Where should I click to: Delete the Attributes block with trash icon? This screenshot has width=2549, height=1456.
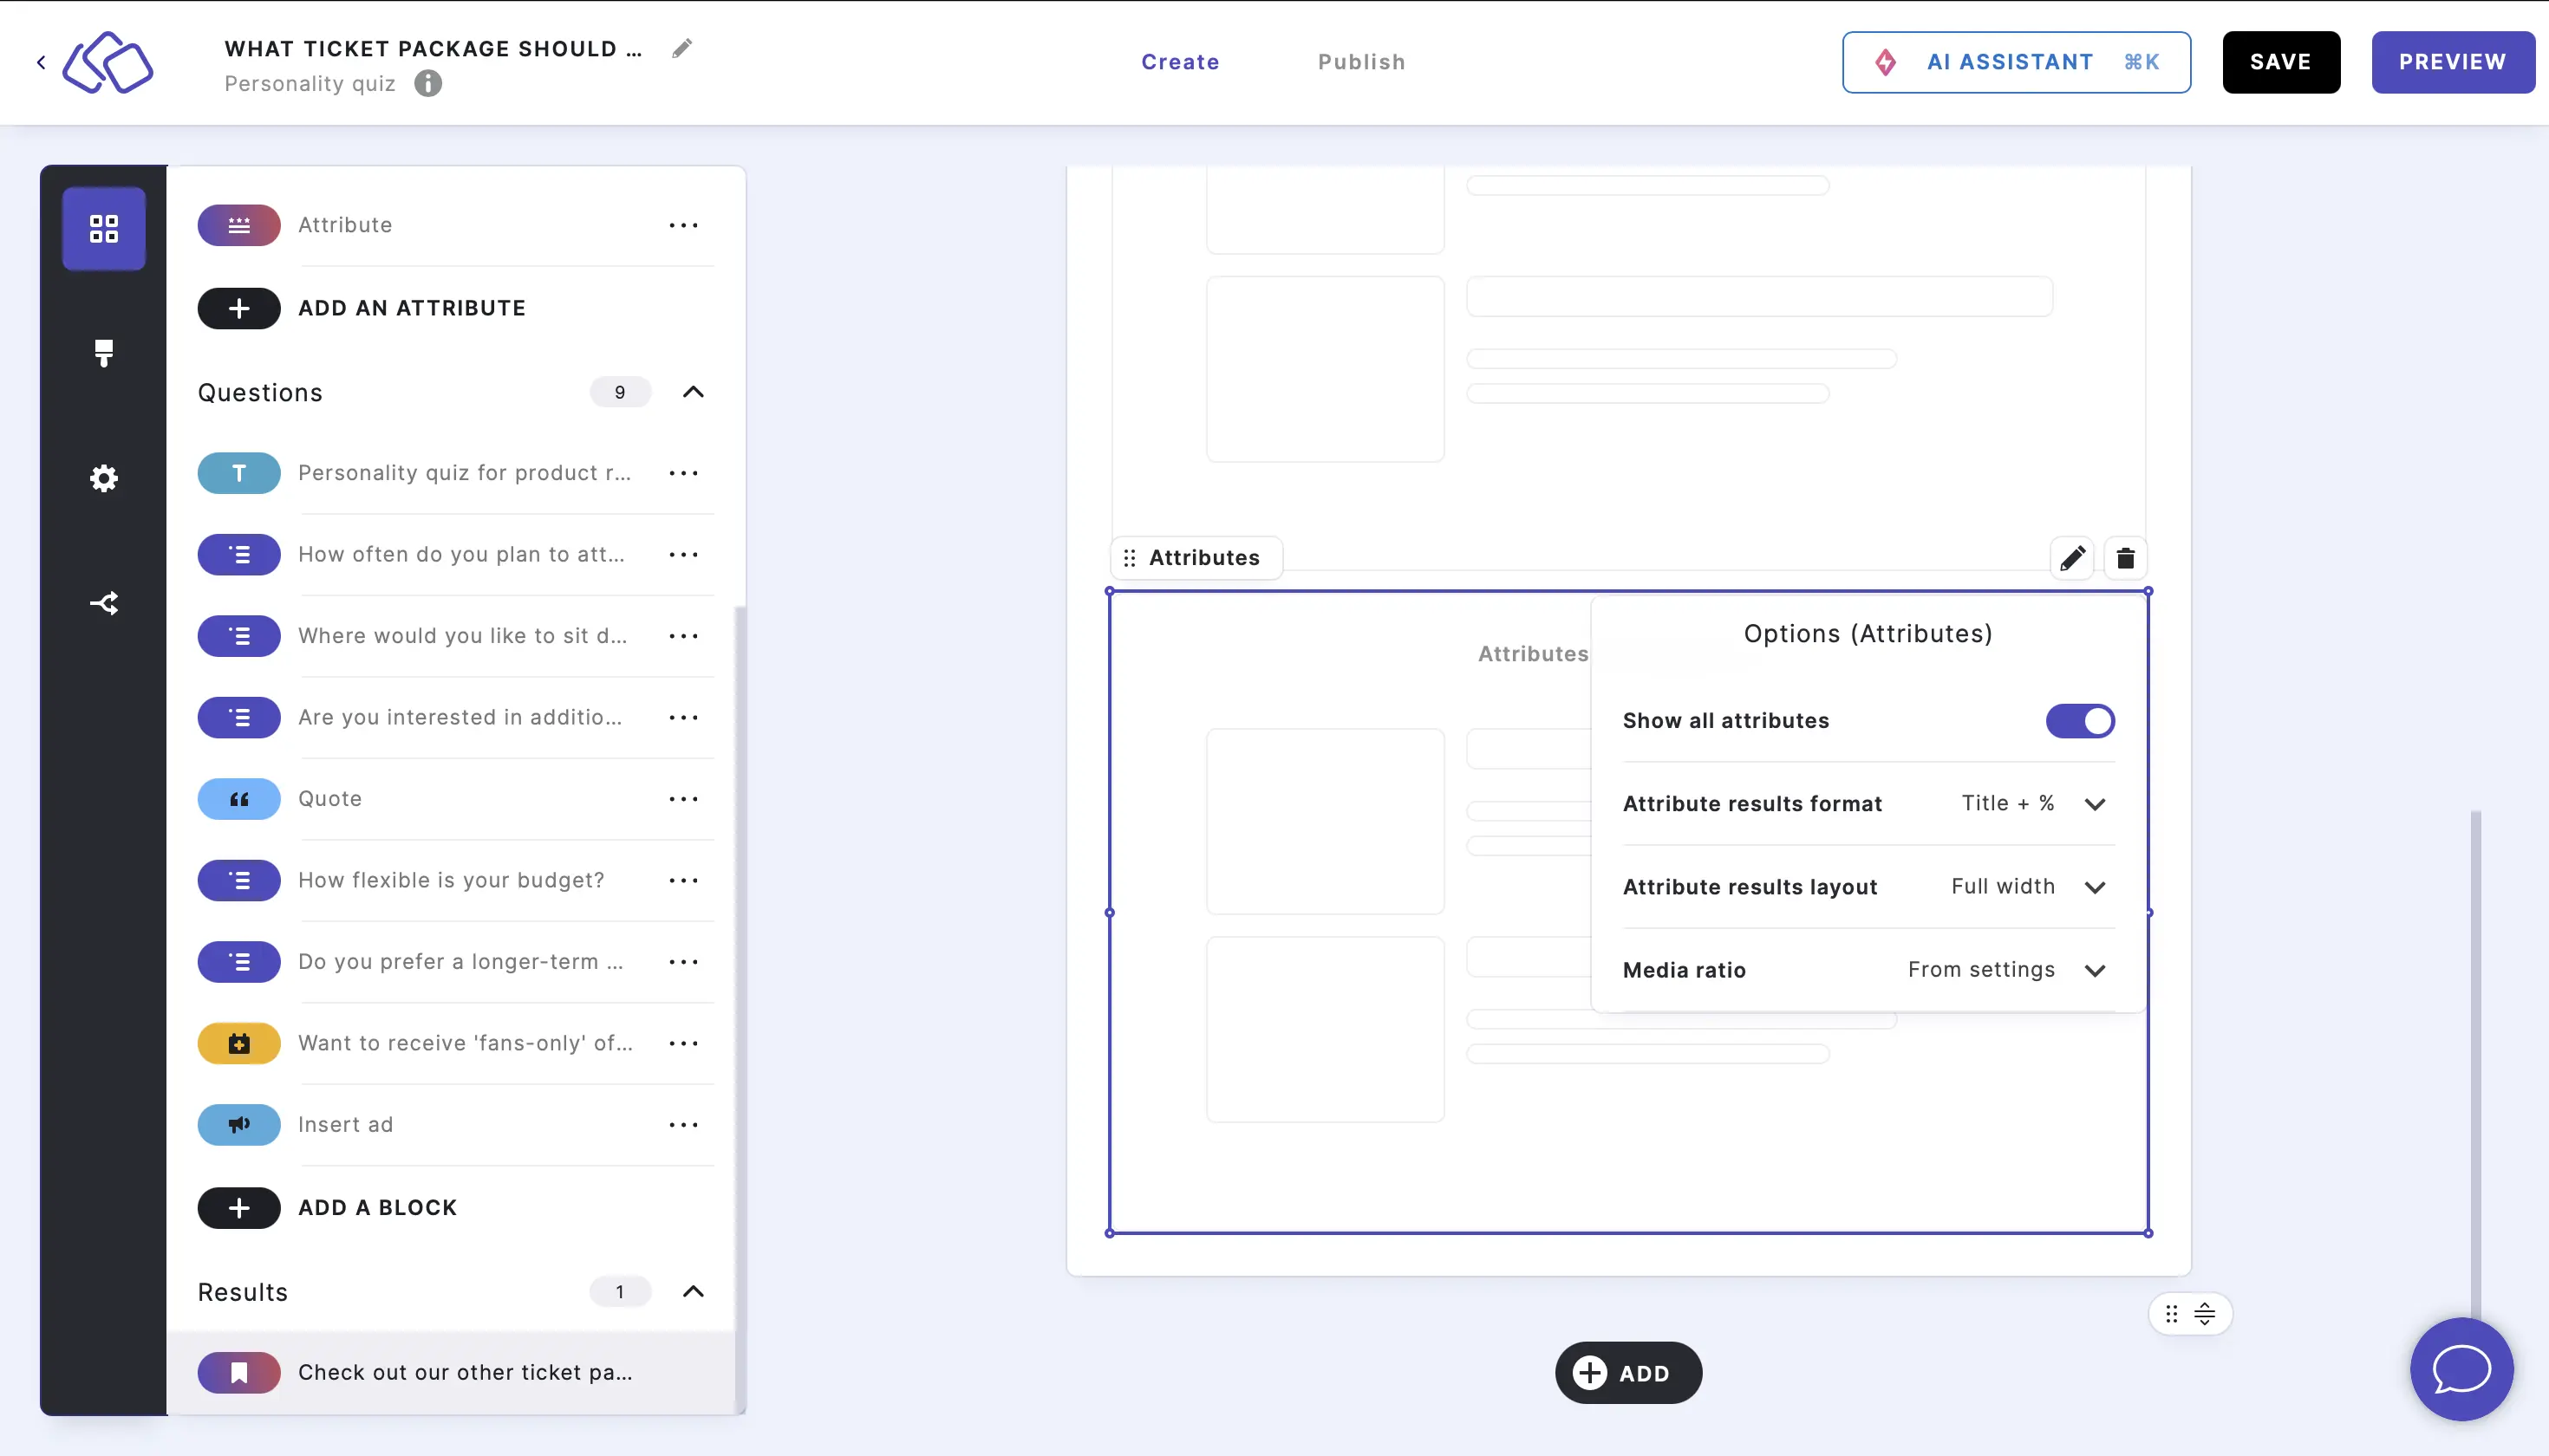point(2126,558)
